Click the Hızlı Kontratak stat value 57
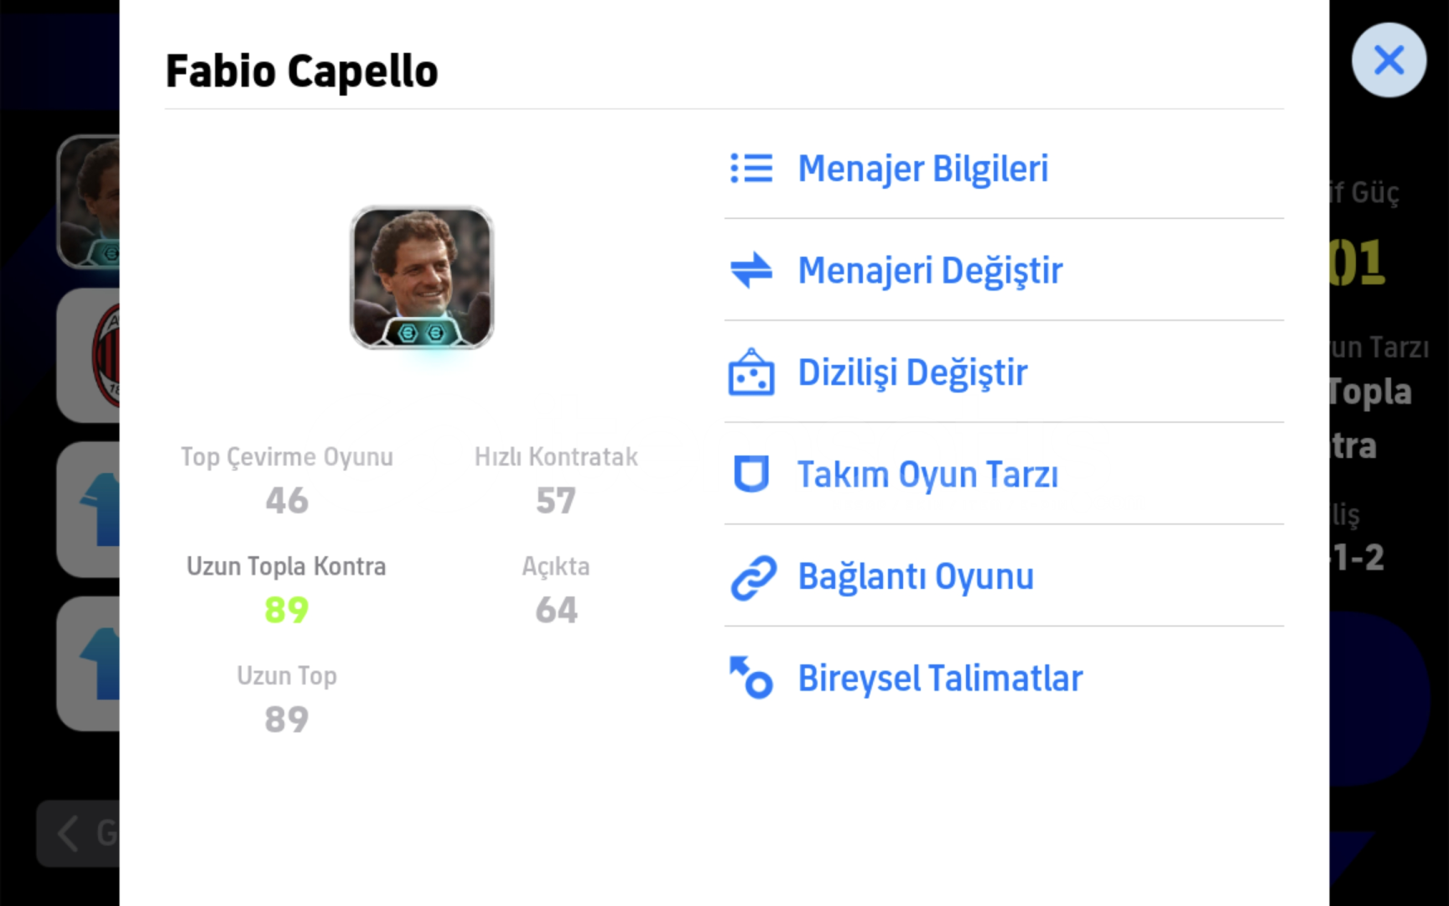The width and height of the screenshot is (1449, 906). pyautogui.click(x=556, y=501)
